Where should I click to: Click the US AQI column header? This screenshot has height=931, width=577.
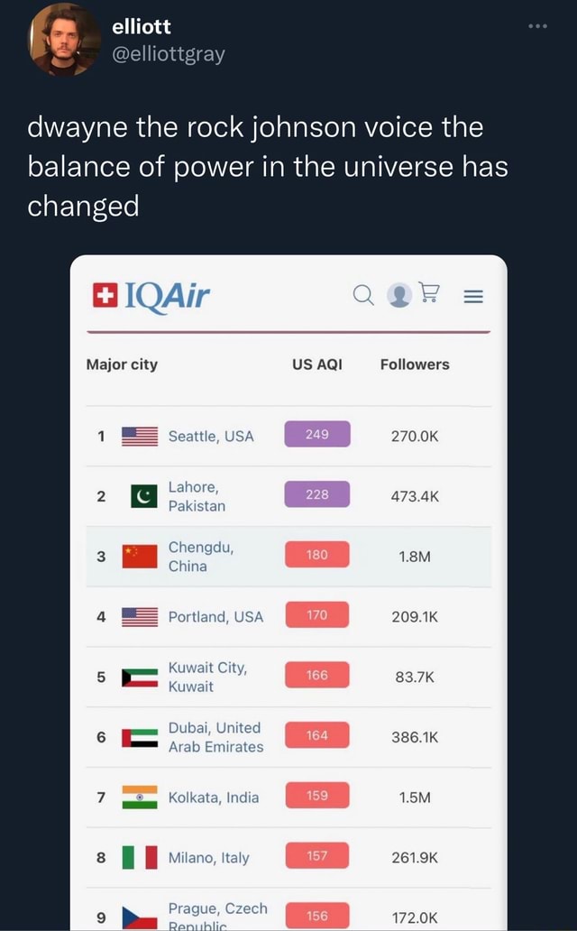pyautogui.click(x=317, y=364)
